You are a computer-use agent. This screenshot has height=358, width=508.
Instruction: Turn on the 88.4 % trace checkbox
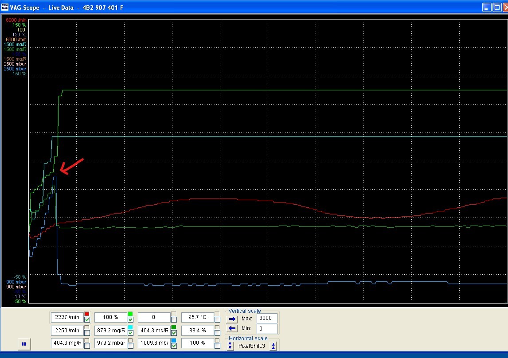click(217, 333)
